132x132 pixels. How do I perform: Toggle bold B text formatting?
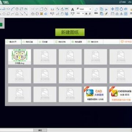(x=86, y=14)
